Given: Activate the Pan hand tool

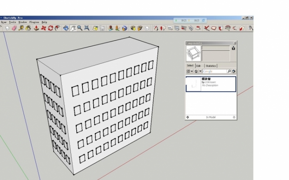Looking at the screenshot, I should pos(73,28).
